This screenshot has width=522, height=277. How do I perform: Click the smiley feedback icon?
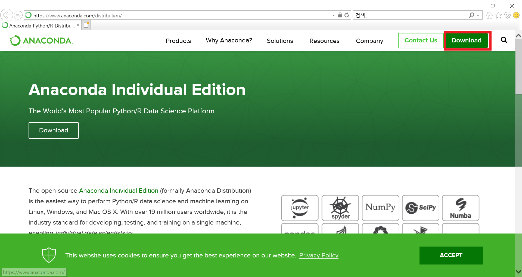pyautogui.click(x=516, y=15)
